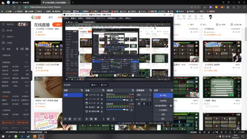Viewport: 247px width, 139px height.
Task: Open Windows Start menu
Action: pyautogui.click(x=3, y=137)
